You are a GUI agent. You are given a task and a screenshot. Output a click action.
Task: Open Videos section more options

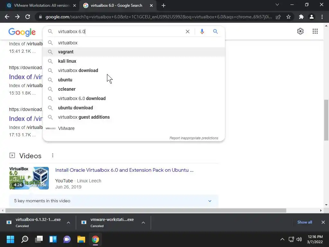click(x=53, y=155)
